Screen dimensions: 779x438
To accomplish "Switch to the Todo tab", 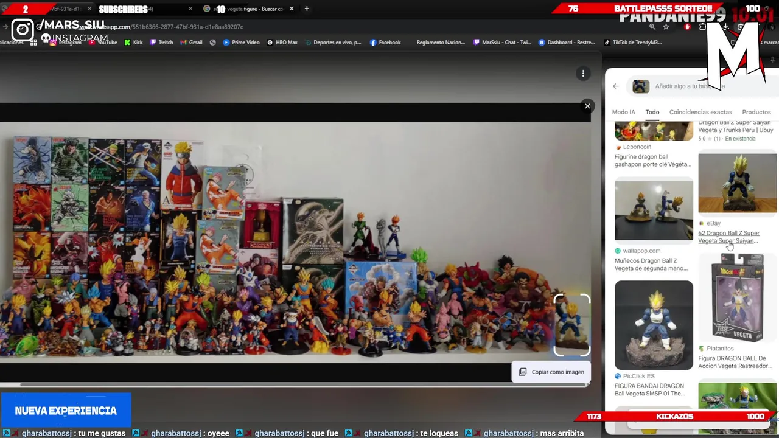I will (x=652, y=112).
